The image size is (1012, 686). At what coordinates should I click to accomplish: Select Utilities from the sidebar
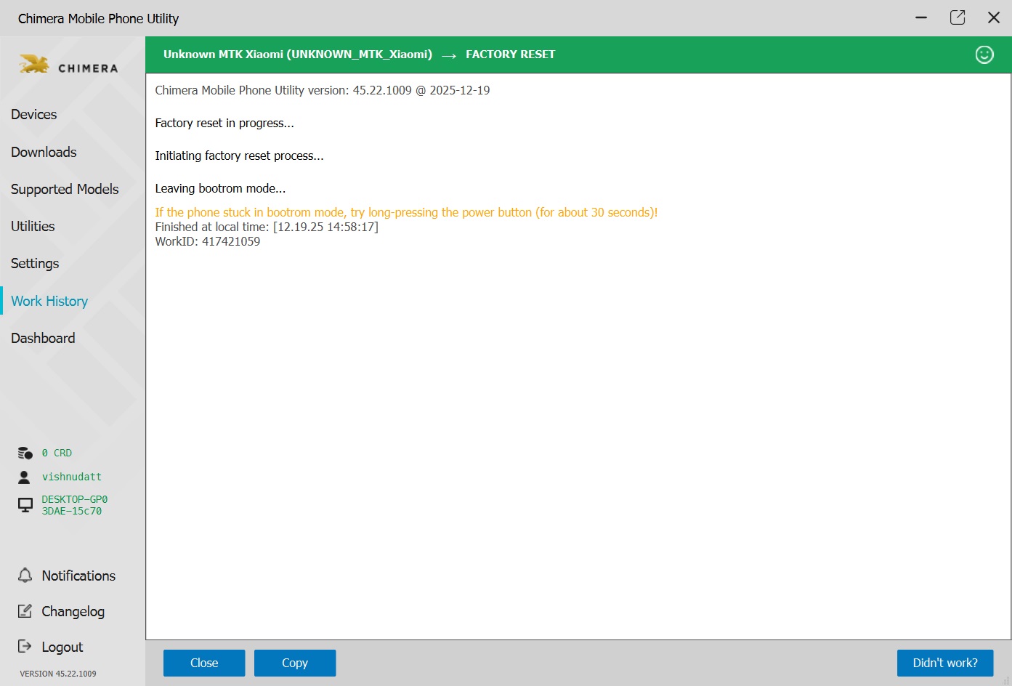click(33, 226)
